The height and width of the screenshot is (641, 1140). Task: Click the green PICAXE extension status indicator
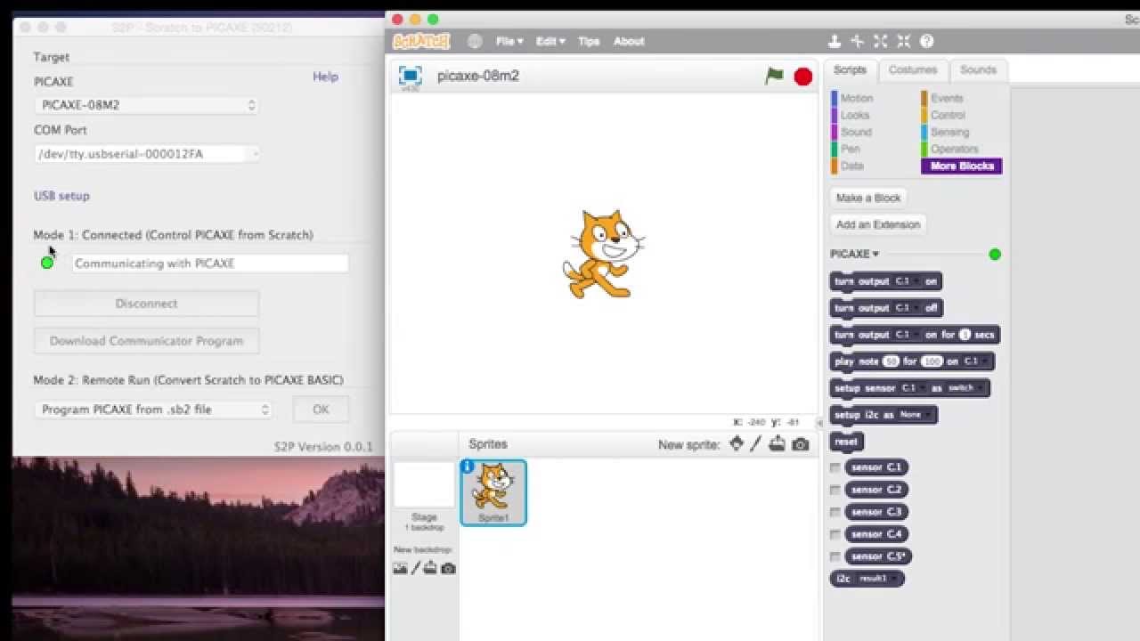point(995,255)
